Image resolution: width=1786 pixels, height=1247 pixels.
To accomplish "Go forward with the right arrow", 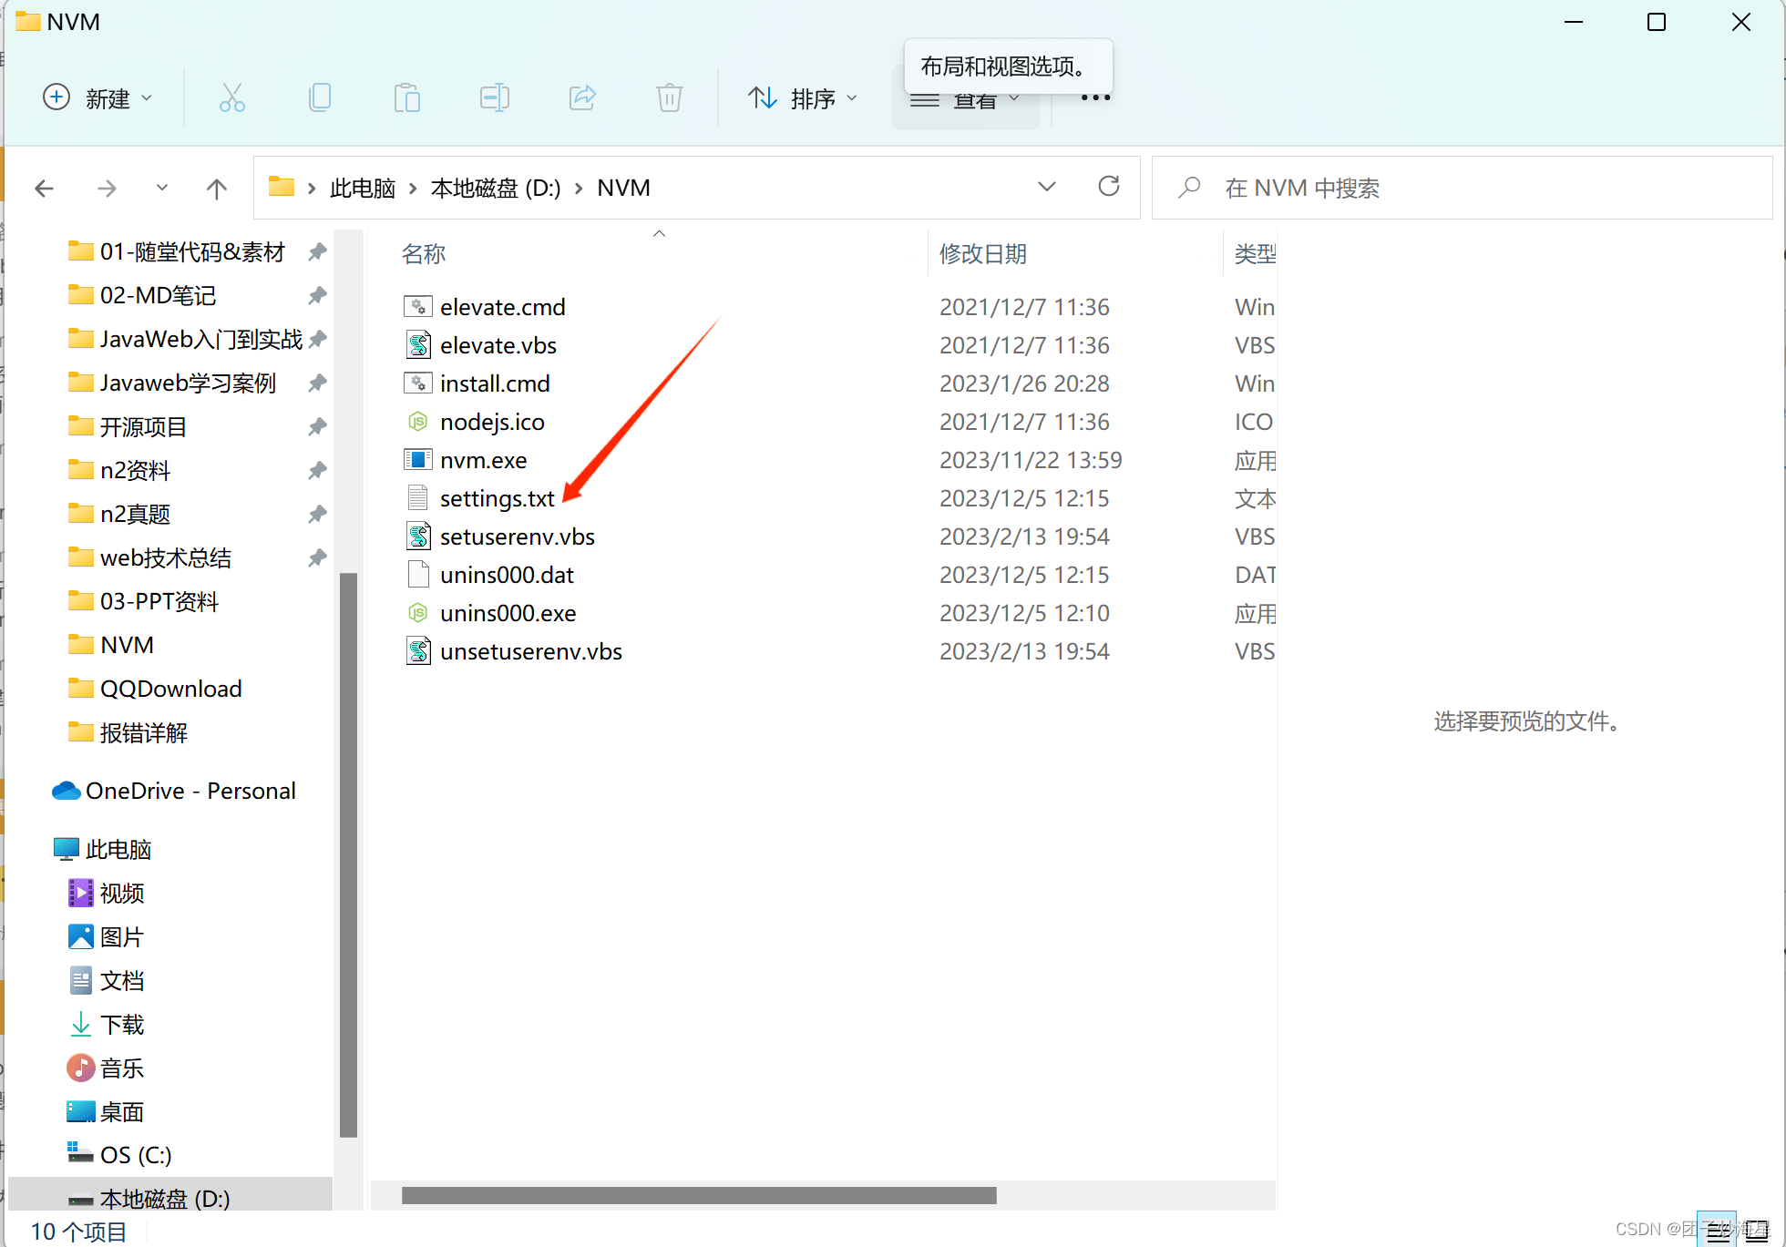I will coord(107,189).
